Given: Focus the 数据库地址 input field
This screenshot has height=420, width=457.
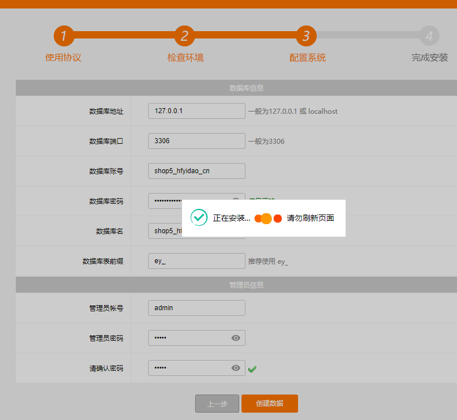Looking at the screenshot, I should click(x=197, y=111).
